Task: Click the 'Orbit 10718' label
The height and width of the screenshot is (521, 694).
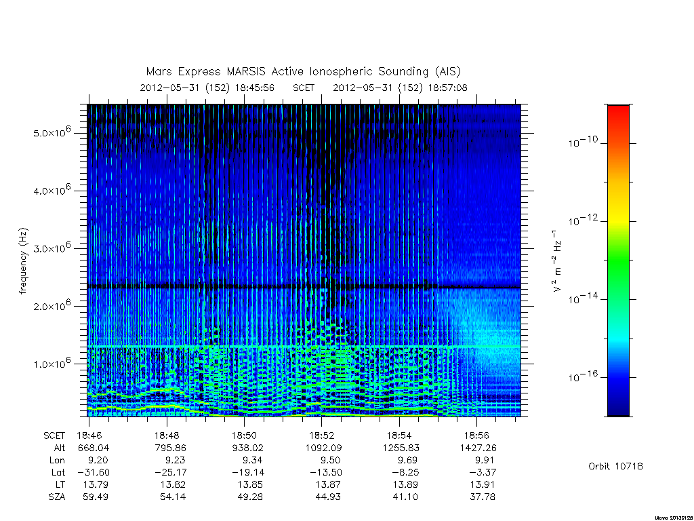Action: click(x=615, y=466)
